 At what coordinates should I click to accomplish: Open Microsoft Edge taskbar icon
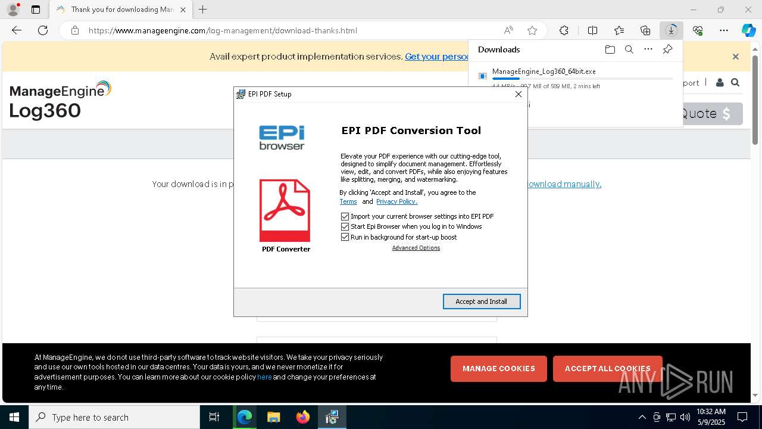[245, 417]
